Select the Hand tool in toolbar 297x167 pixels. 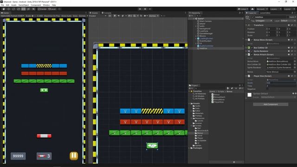click(4, 9)
